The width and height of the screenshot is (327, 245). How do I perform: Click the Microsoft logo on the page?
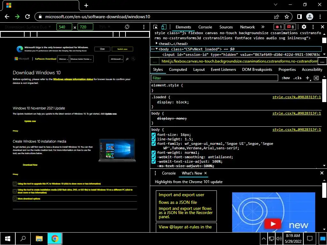click(22, 59)
